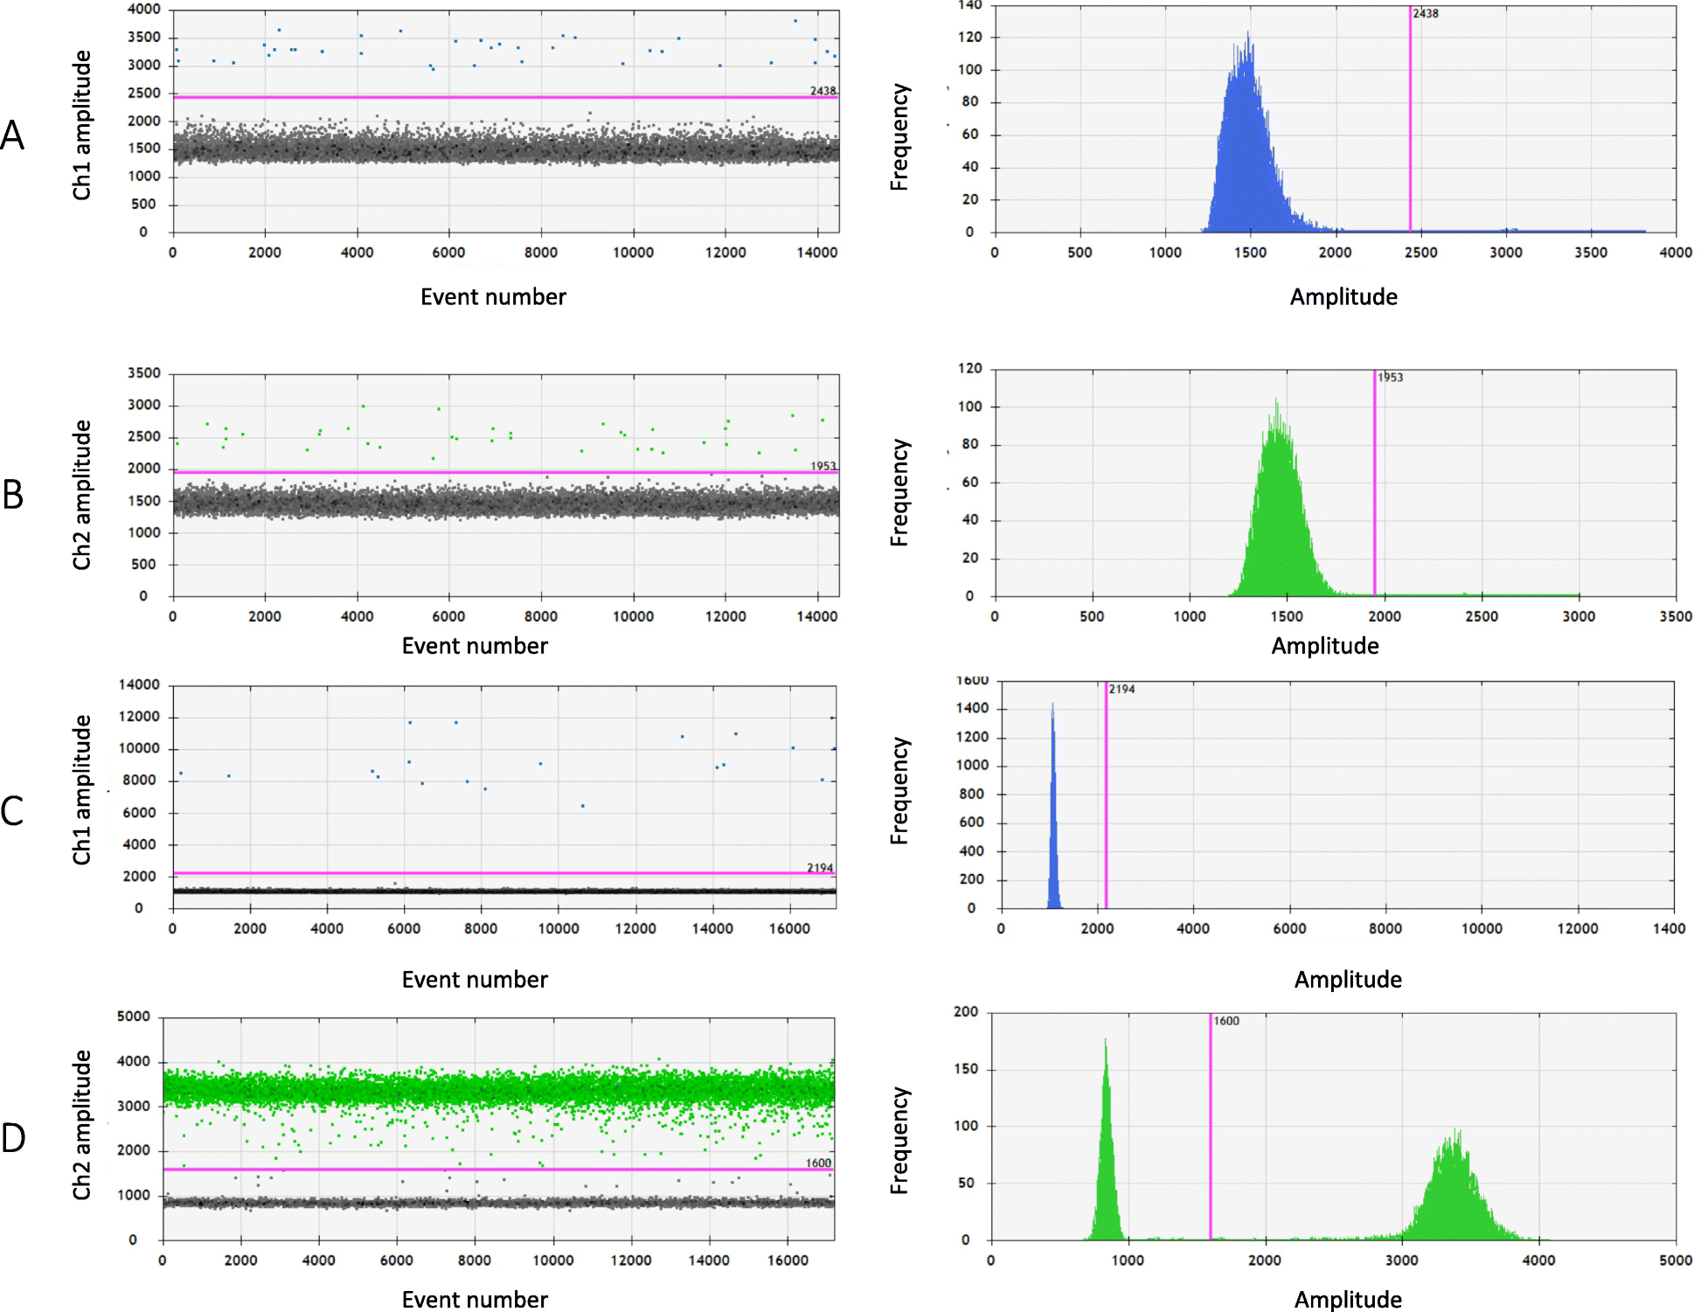Screen dimensions: 1701x1312
Task: Click the Ch1 amplitude axis label of panel C
Action: (x=81, y=790)
